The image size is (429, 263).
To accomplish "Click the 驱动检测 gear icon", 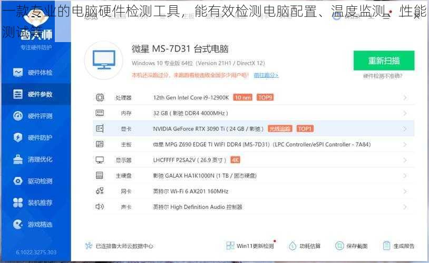I will click(x=18, y=181).
